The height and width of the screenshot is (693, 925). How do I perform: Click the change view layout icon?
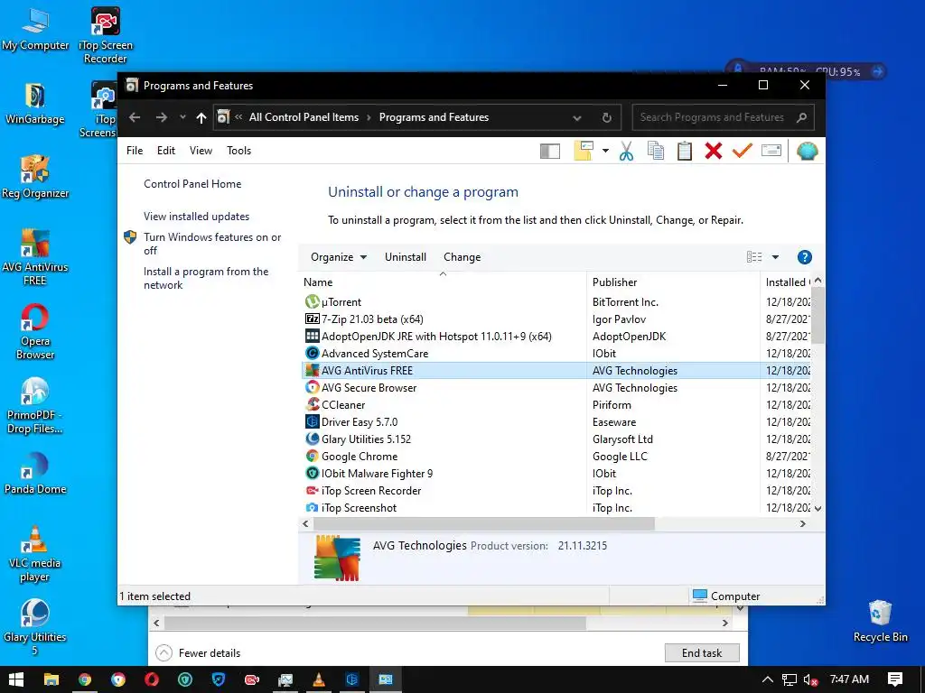[754, 257]
